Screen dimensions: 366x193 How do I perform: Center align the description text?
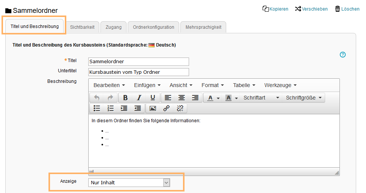(x=181, y=98)
